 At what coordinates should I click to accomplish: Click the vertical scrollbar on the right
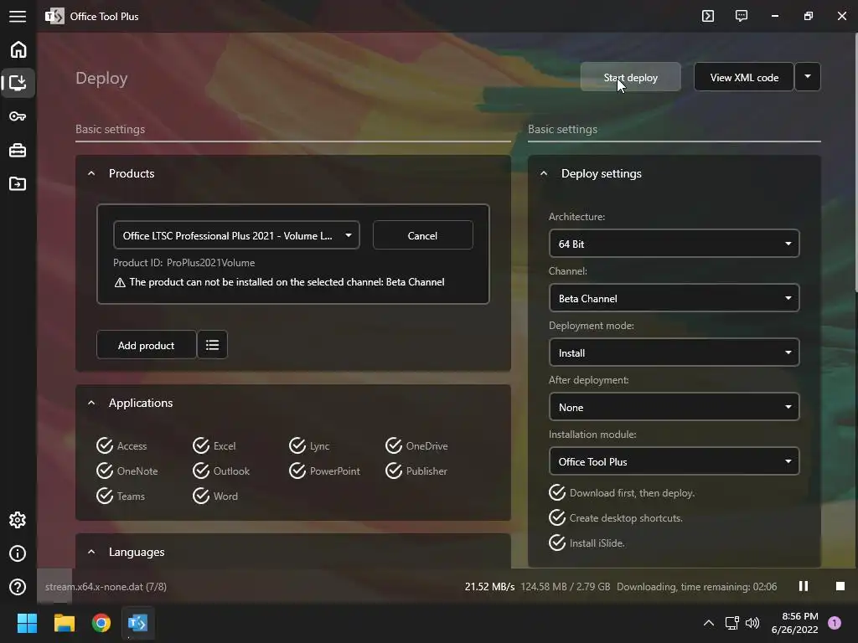tap(855, 164)
